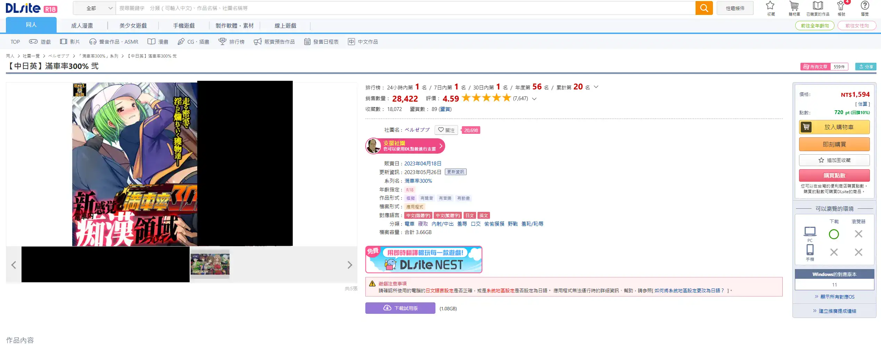Click the gallery thumbnail with characters
Viewport: 881px width, 345px height.
tap(210, 264)
